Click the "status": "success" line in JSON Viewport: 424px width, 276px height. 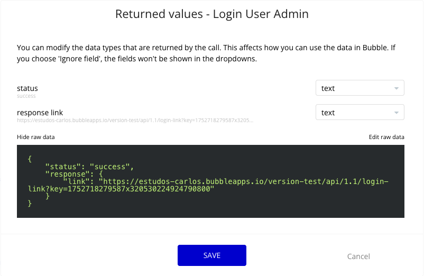89,167
